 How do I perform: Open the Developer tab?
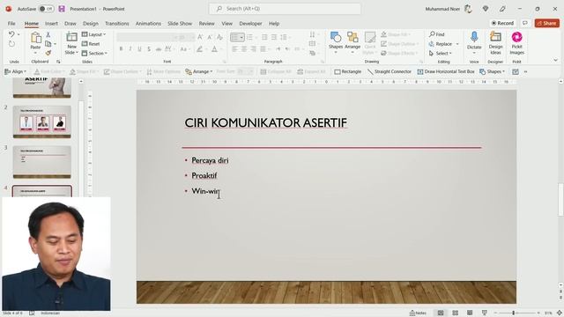[250, 24]
